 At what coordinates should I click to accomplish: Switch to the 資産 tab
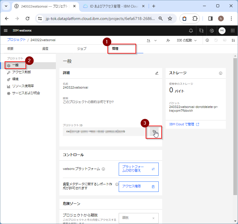coord(45,49)
